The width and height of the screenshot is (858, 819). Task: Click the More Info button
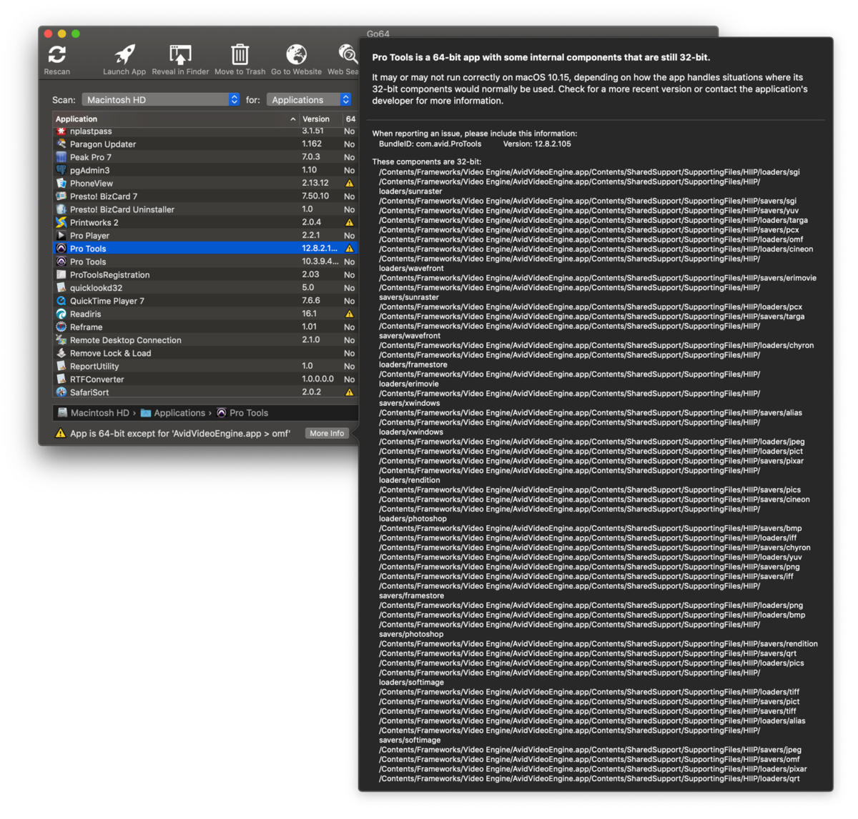[x=327, y=433]
